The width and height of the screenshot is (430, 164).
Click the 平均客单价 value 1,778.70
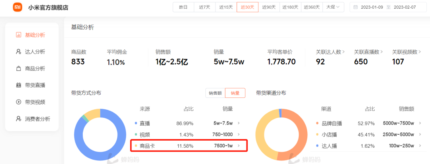tap(281, 62)
